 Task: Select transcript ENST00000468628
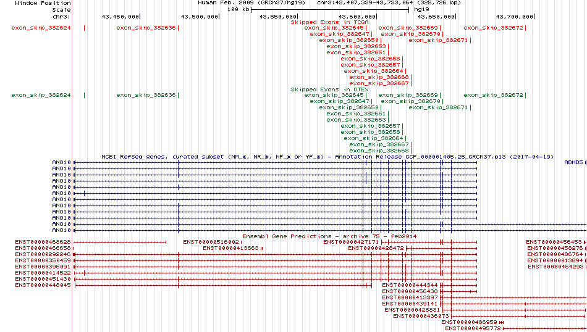(43, 243)
